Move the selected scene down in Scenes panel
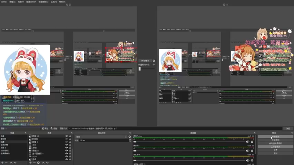This screenshot has height=165, width=294. click(x=15, y=163)
